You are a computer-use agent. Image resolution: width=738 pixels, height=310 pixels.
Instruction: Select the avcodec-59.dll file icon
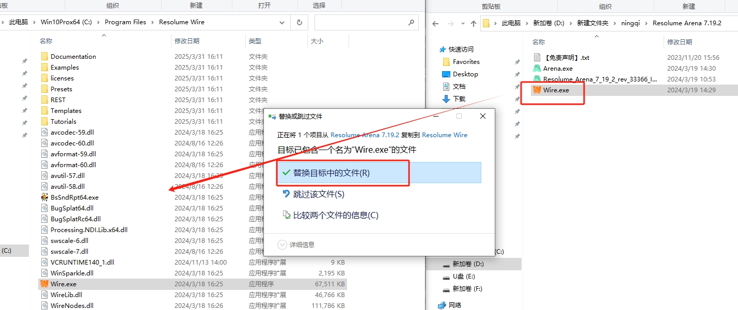[x=44, y=132]
